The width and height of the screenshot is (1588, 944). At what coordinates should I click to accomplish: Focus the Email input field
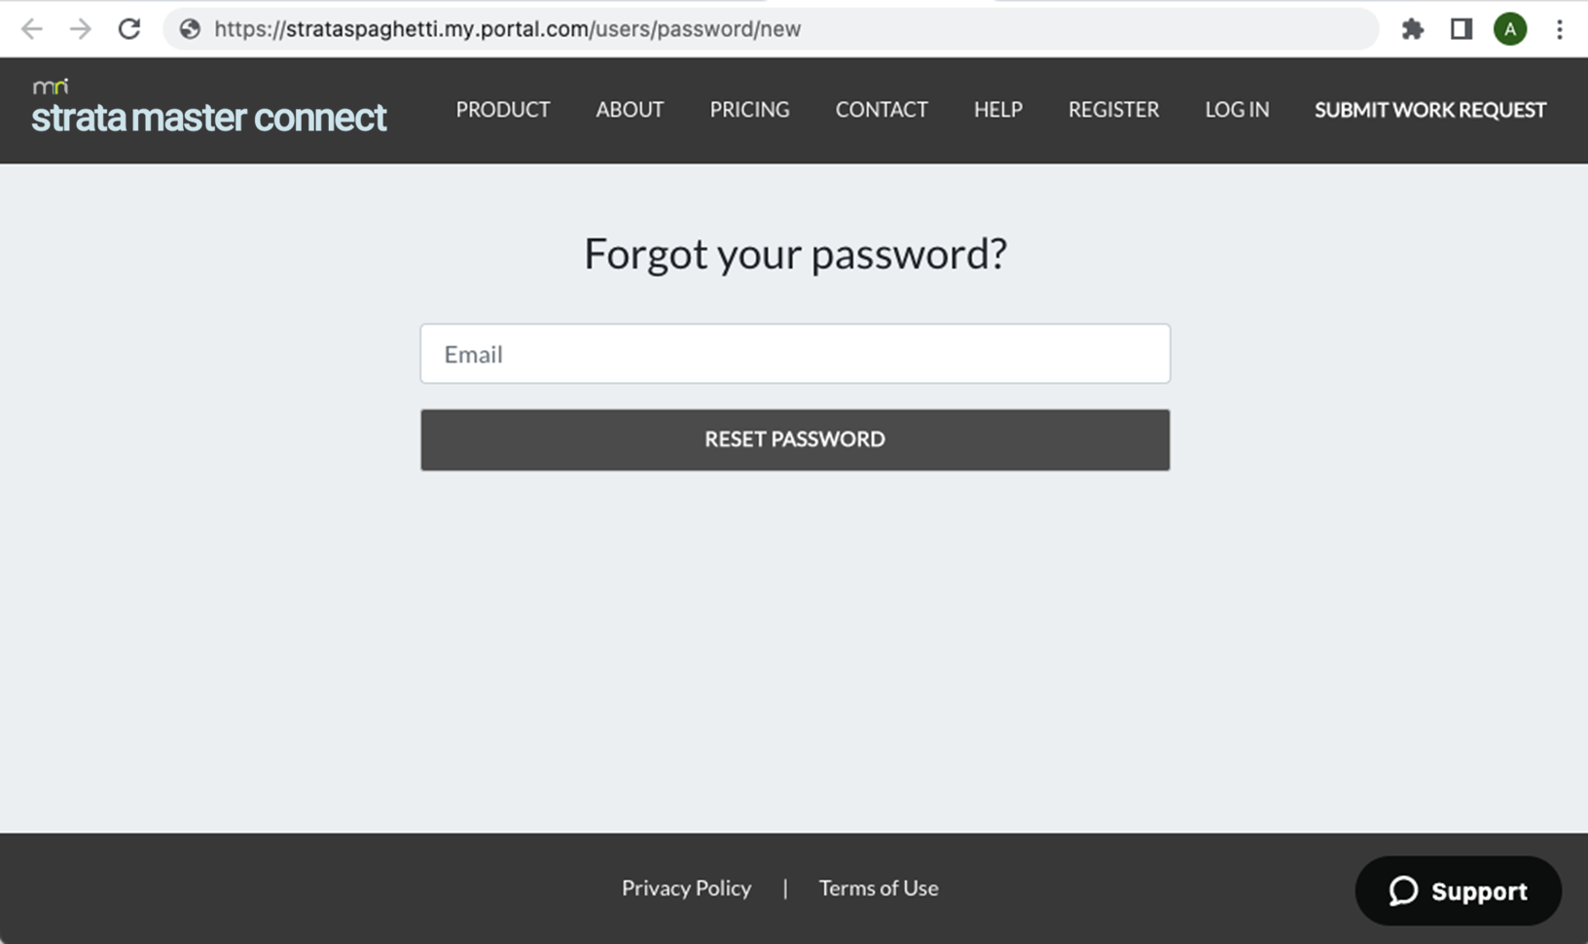click(795, 354)
